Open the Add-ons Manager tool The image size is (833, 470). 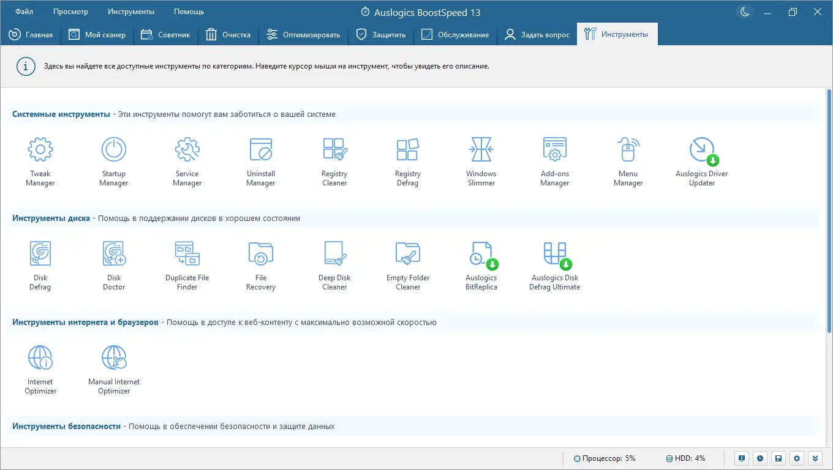pos(555,162)
